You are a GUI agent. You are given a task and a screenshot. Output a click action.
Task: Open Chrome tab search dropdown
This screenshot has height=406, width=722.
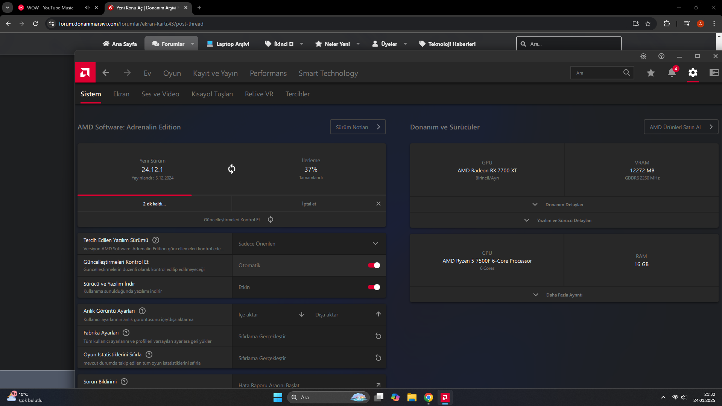point(7,8)
